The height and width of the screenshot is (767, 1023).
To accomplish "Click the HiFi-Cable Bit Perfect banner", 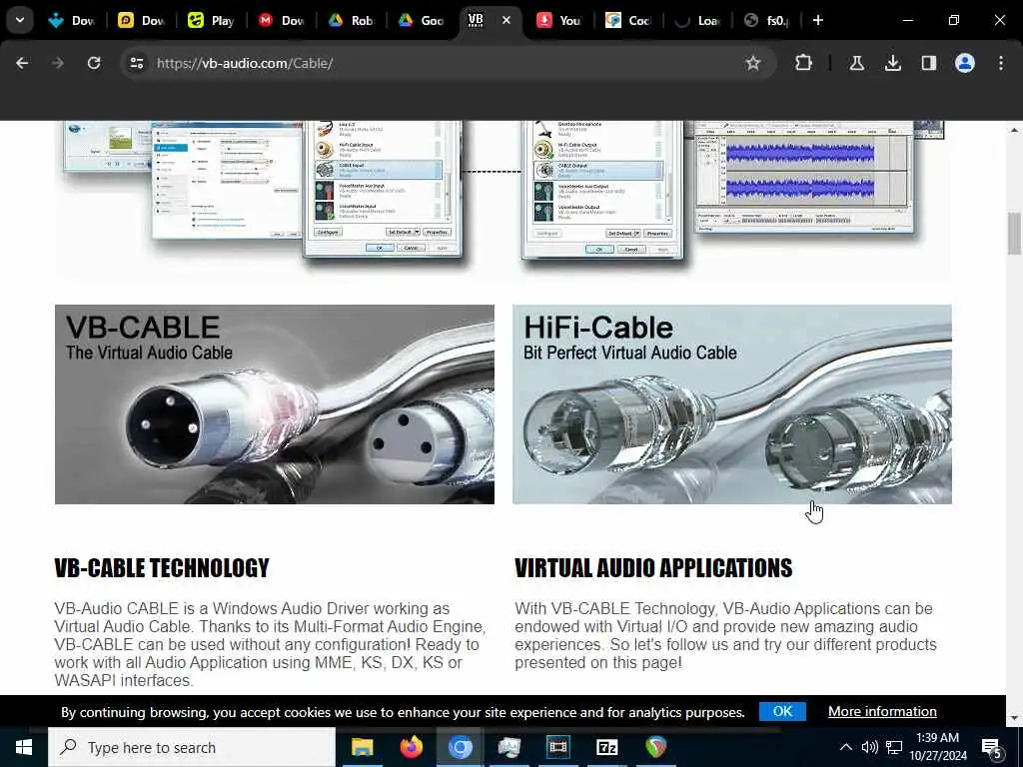I will (732, 404).
